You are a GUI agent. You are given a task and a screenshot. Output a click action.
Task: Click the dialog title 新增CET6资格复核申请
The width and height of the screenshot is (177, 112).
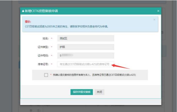(41, 11)
